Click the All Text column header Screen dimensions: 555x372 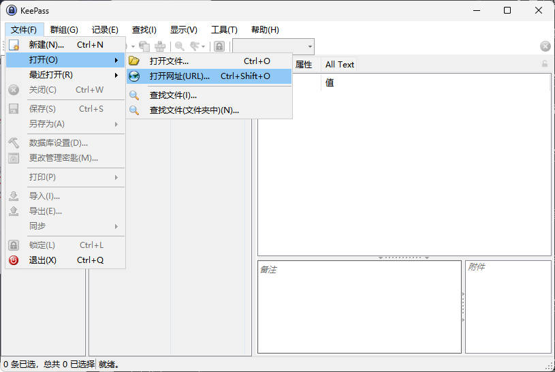pyautogui.click(x=340, y=65)
